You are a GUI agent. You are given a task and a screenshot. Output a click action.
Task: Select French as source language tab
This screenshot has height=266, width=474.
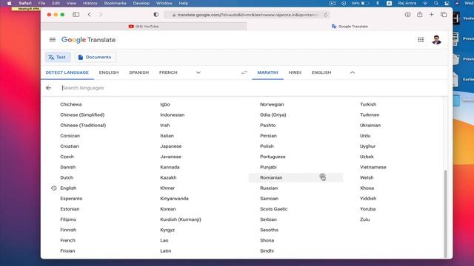click(168, 72)
